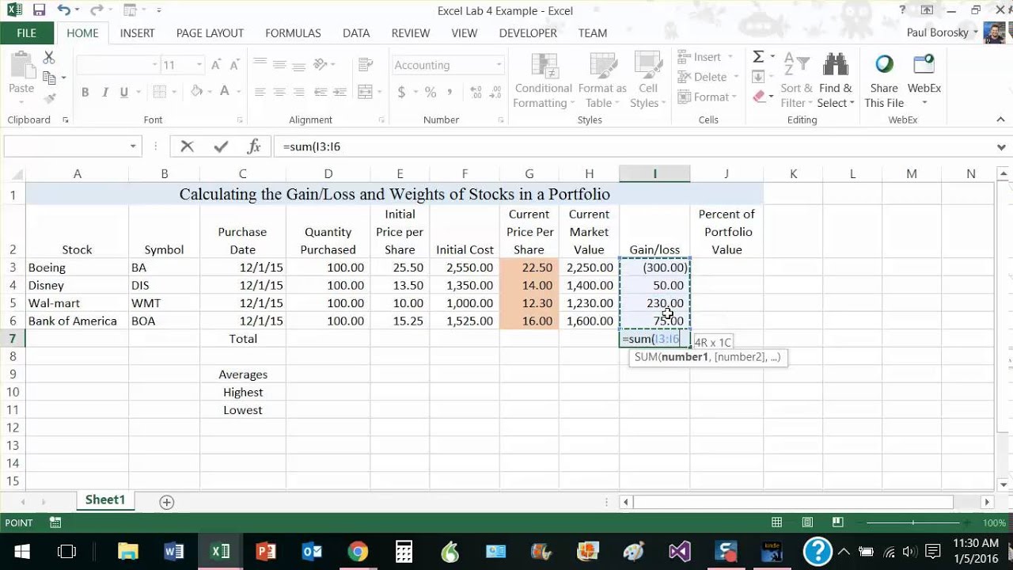Click the row 7 header
1013x570 pixels.
13,339
